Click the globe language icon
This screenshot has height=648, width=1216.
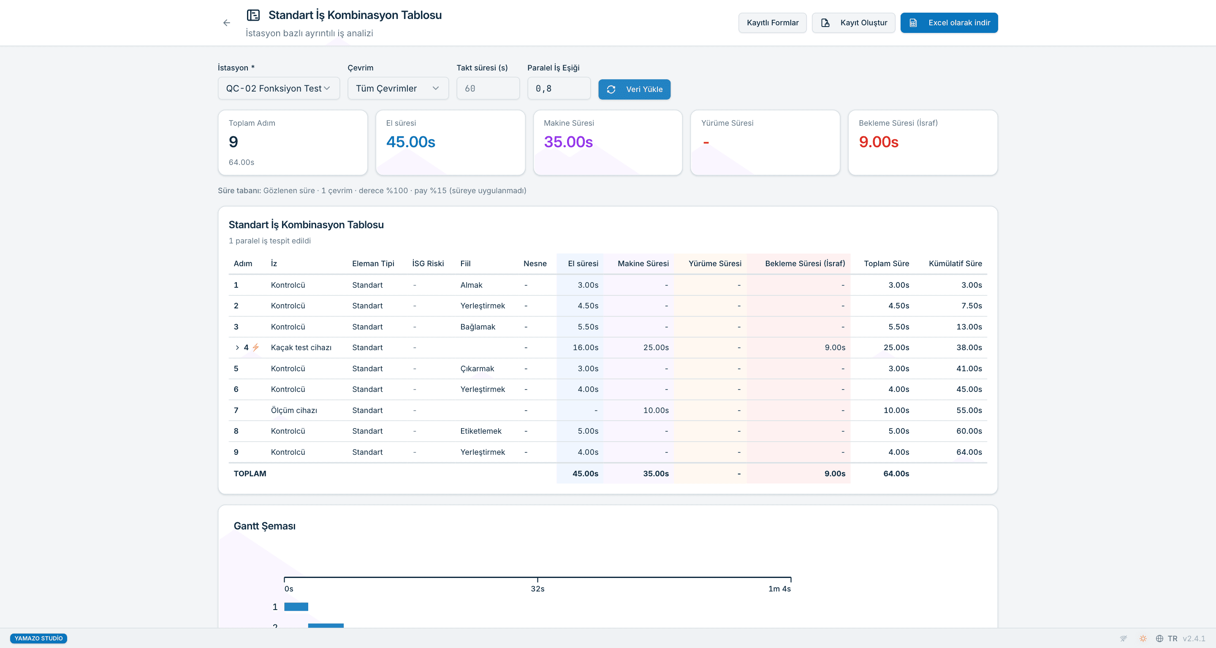[1159, 639]
